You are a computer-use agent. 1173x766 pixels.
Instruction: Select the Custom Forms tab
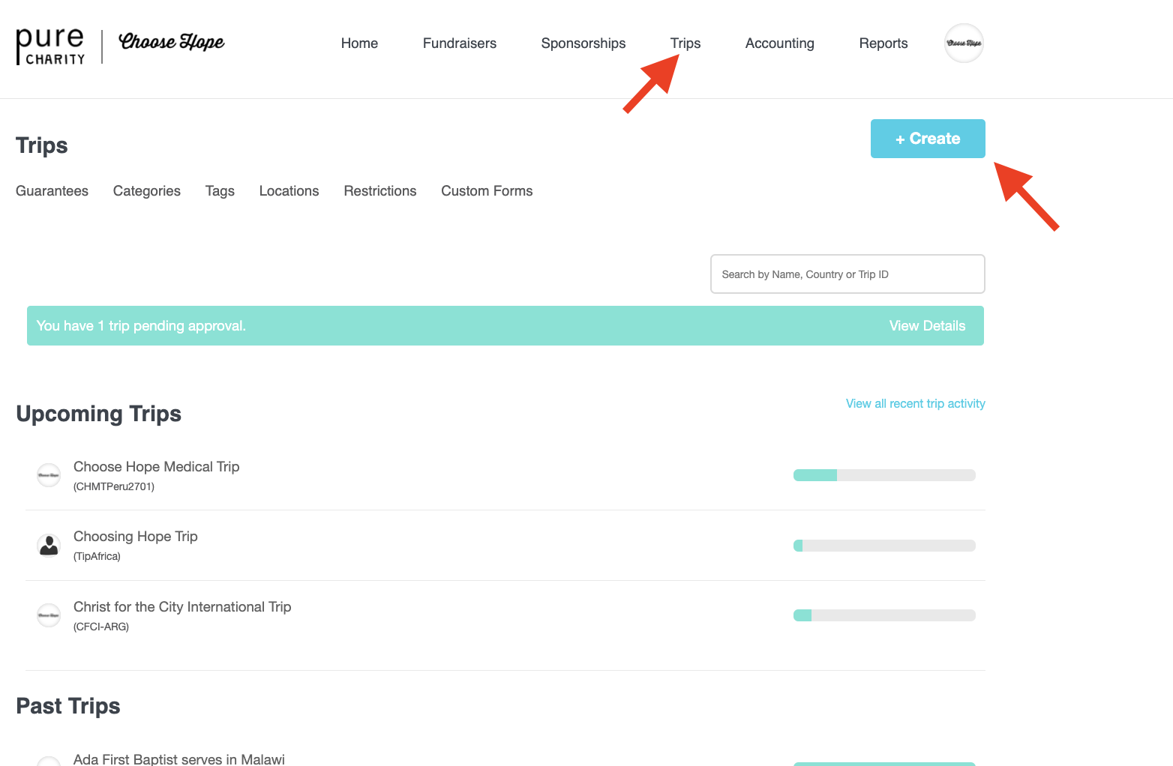point(487,191)
